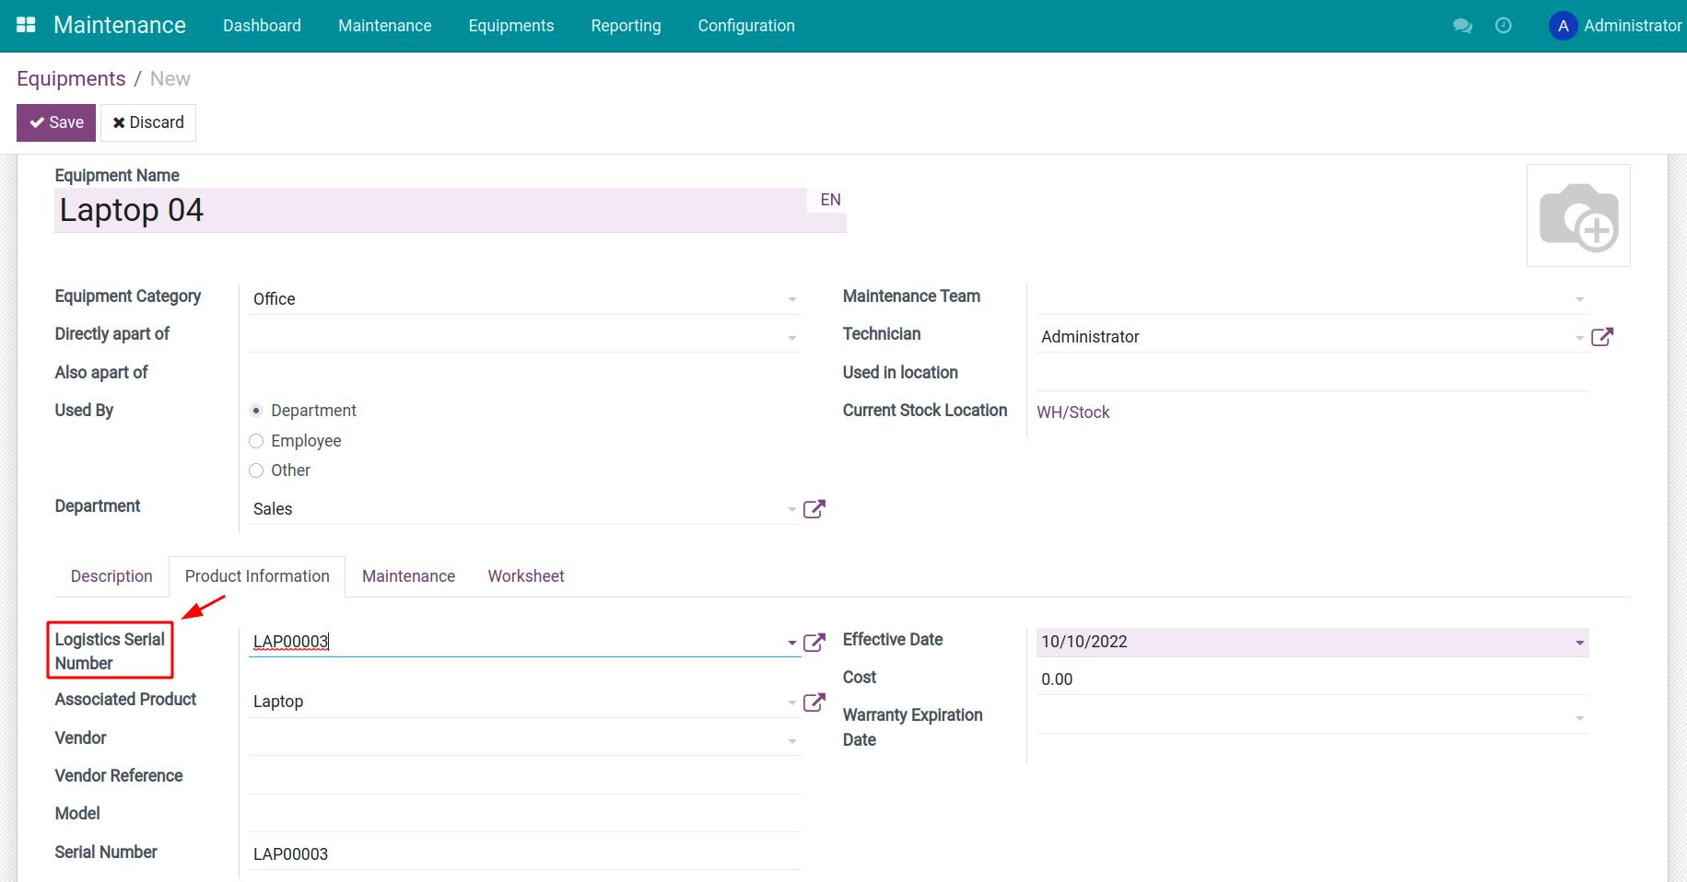
Task: Click the camera icon to add equipment image
Action: 1578,215
